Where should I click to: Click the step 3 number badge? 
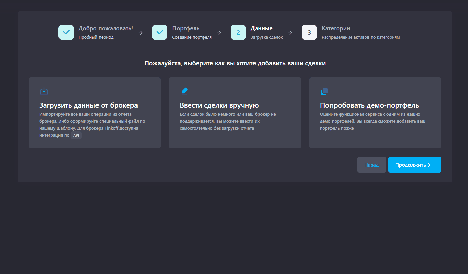point(309,32)
